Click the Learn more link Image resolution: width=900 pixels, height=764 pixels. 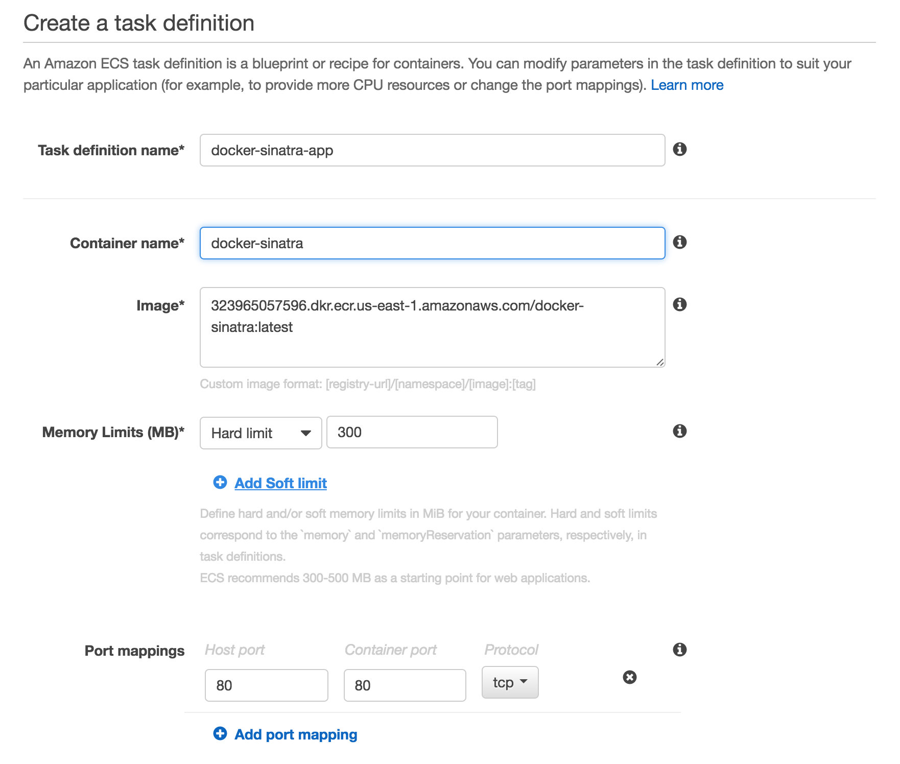(x=686, y=85)
